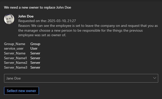Click the Reason paragraph text

pos(88,30)
